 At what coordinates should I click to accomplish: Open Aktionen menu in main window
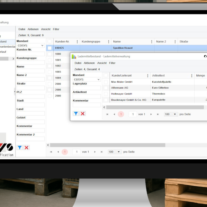pos(33,29)
